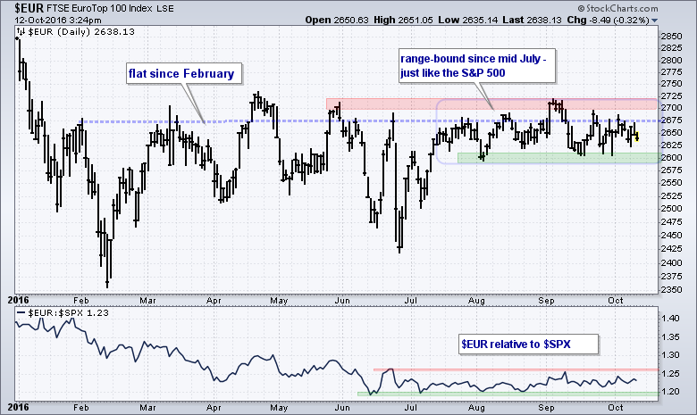Click the 1.25 ratio axis label
The width and height of the screenshot is (697, 415).
670,374
